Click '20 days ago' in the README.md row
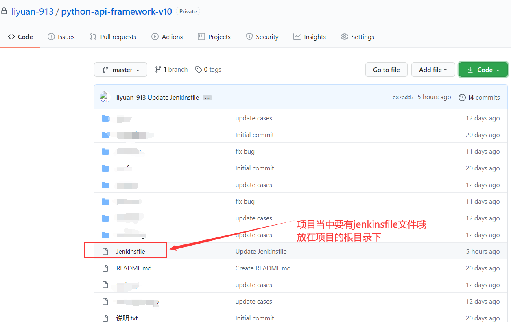The height and width of the screenshot is (322, 511). click(x=483, y=268)
